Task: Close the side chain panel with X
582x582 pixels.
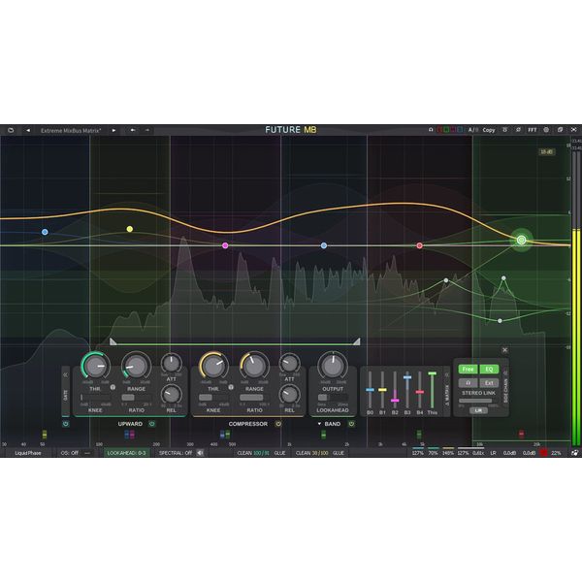Action: coord(504,350)
